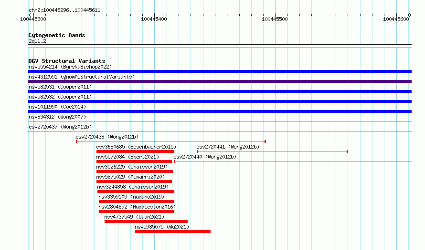
Task: Select the purple nsv4312591 variant bar
Action: tap(220, 81)
